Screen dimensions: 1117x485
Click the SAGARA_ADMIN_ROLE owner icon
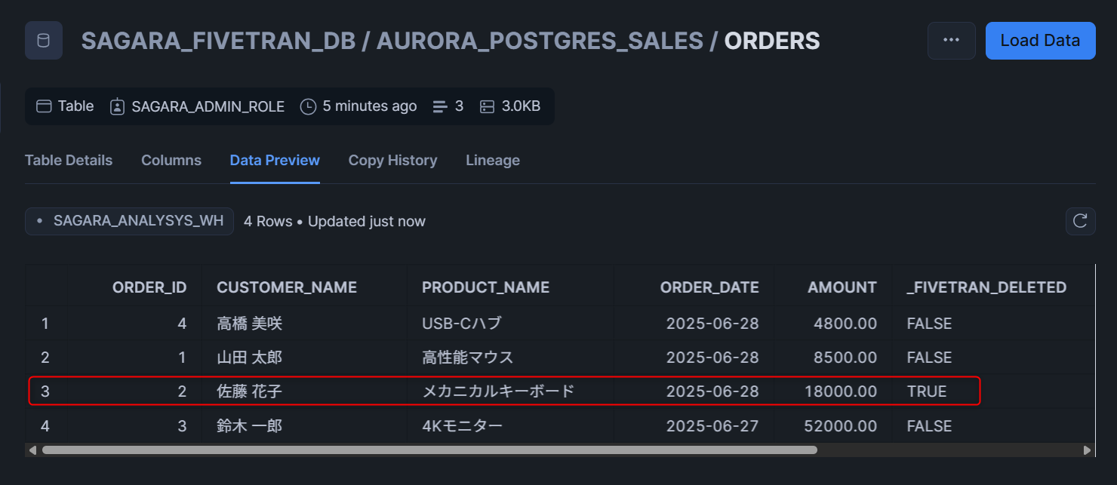[117, 106]
